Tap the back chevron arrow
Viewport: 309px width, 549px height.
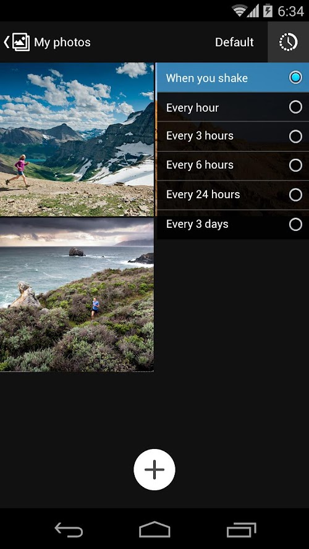[6, 42]
